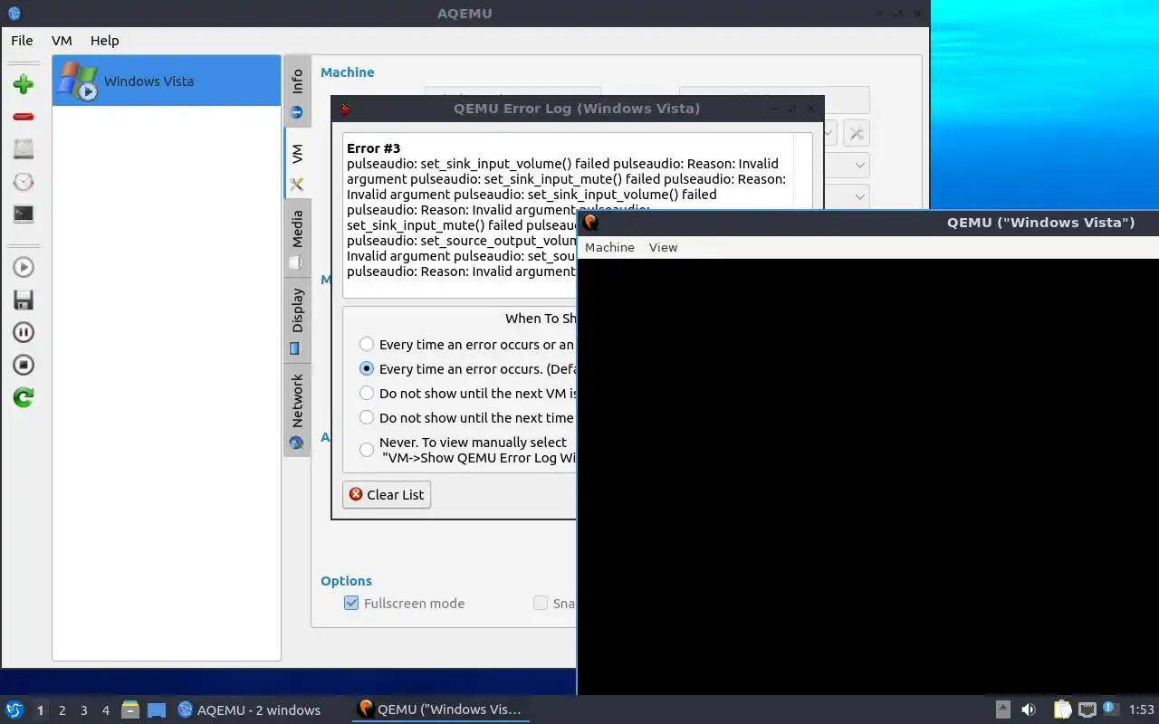Switch to the Media tab
The width and height of the screenshot is (1159, 724).
point(297,238)
